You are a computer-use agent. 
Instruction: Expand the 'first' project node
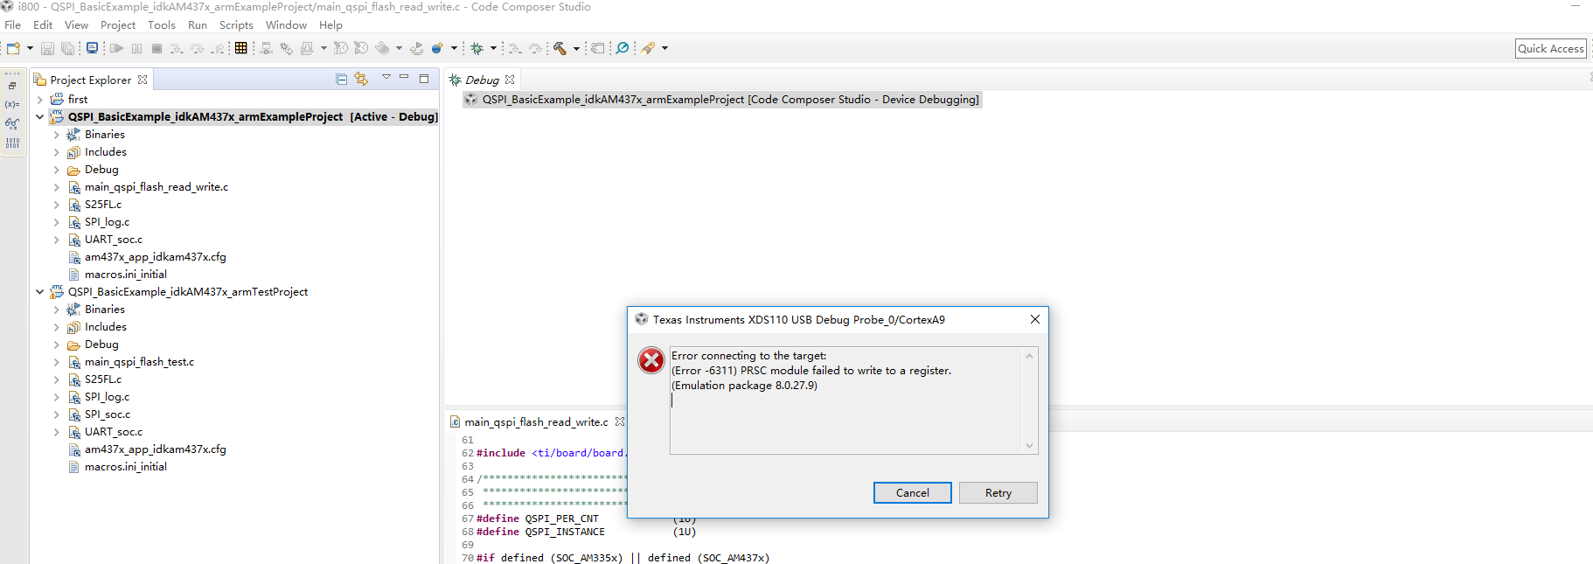(39, 100)
